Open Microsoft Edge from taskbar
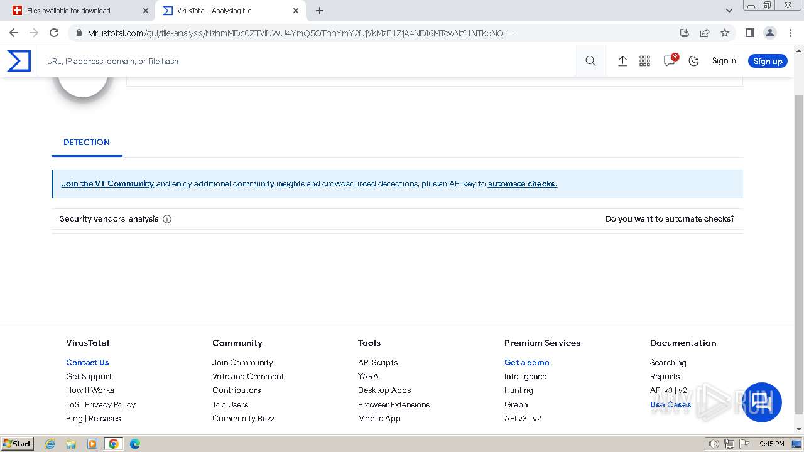 pos(134,444)
